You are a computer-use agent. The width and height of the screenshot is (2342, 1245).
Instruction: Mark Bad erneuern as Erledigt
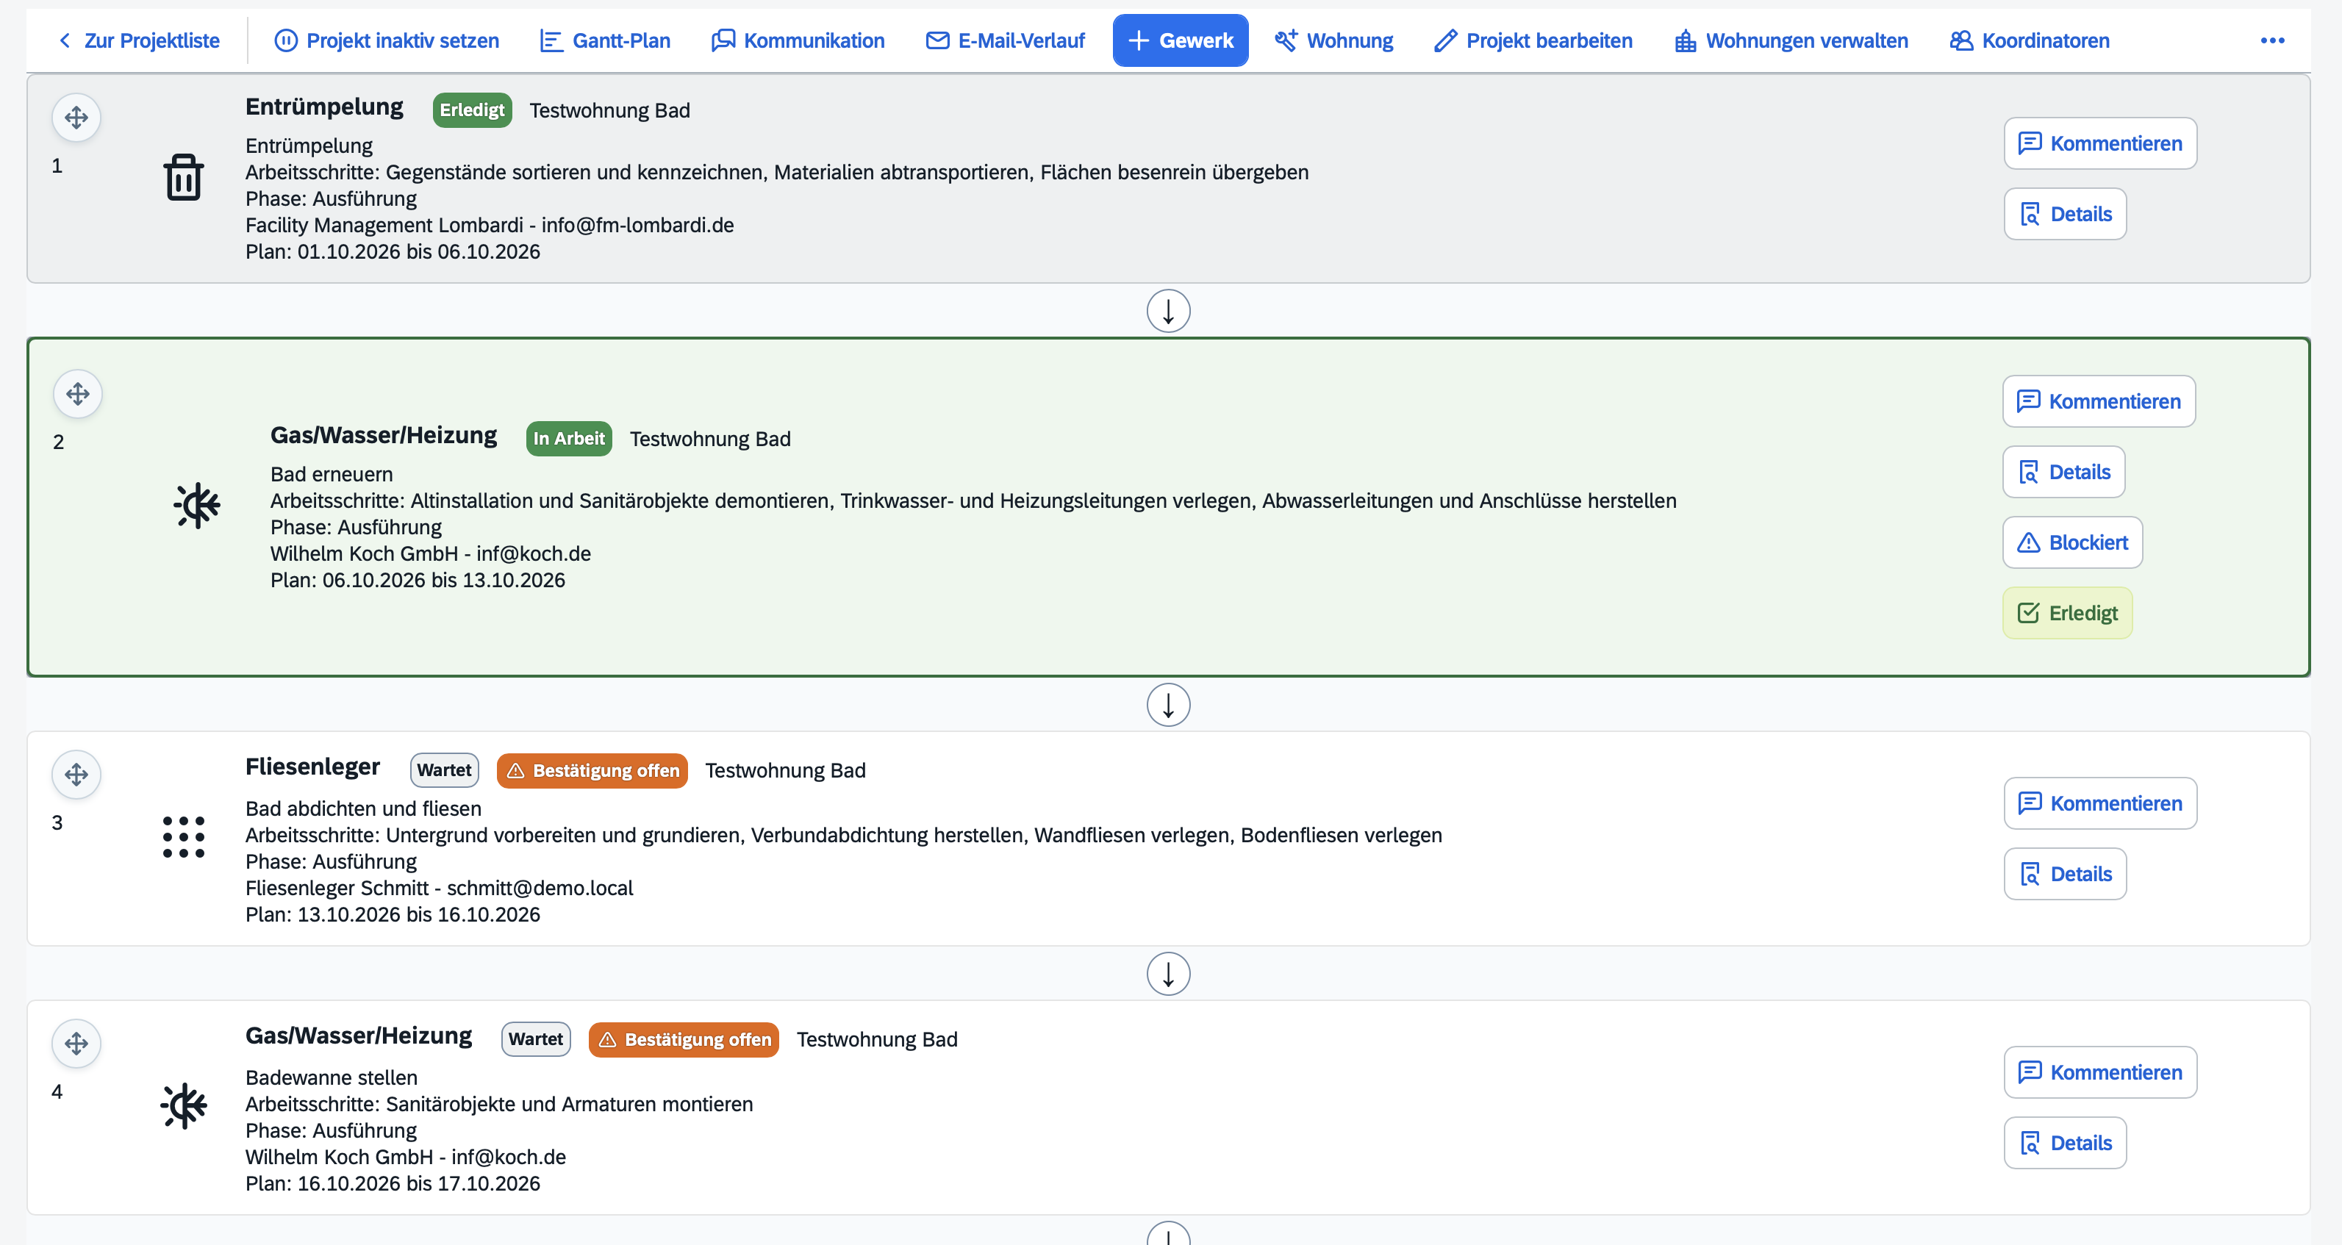tap(2067, 614)
